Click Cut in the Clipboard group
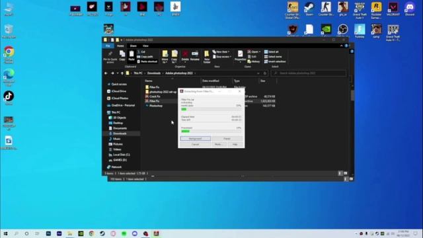The width and height of the screenshot is (423, 238). [141, 52]
